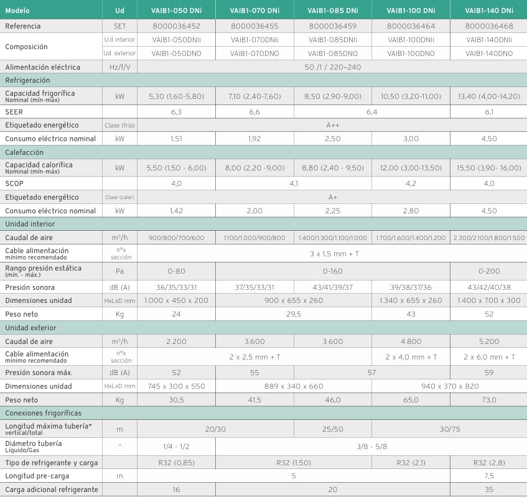
Task: Click the Caudal de aire 2.200 value
Action: (176, 341)
